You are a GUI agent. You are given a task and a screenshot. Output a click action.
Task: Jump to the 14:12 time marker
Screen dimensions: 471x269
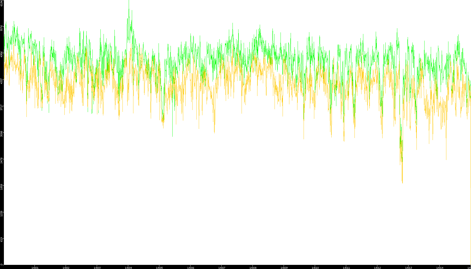coord(377,267)
